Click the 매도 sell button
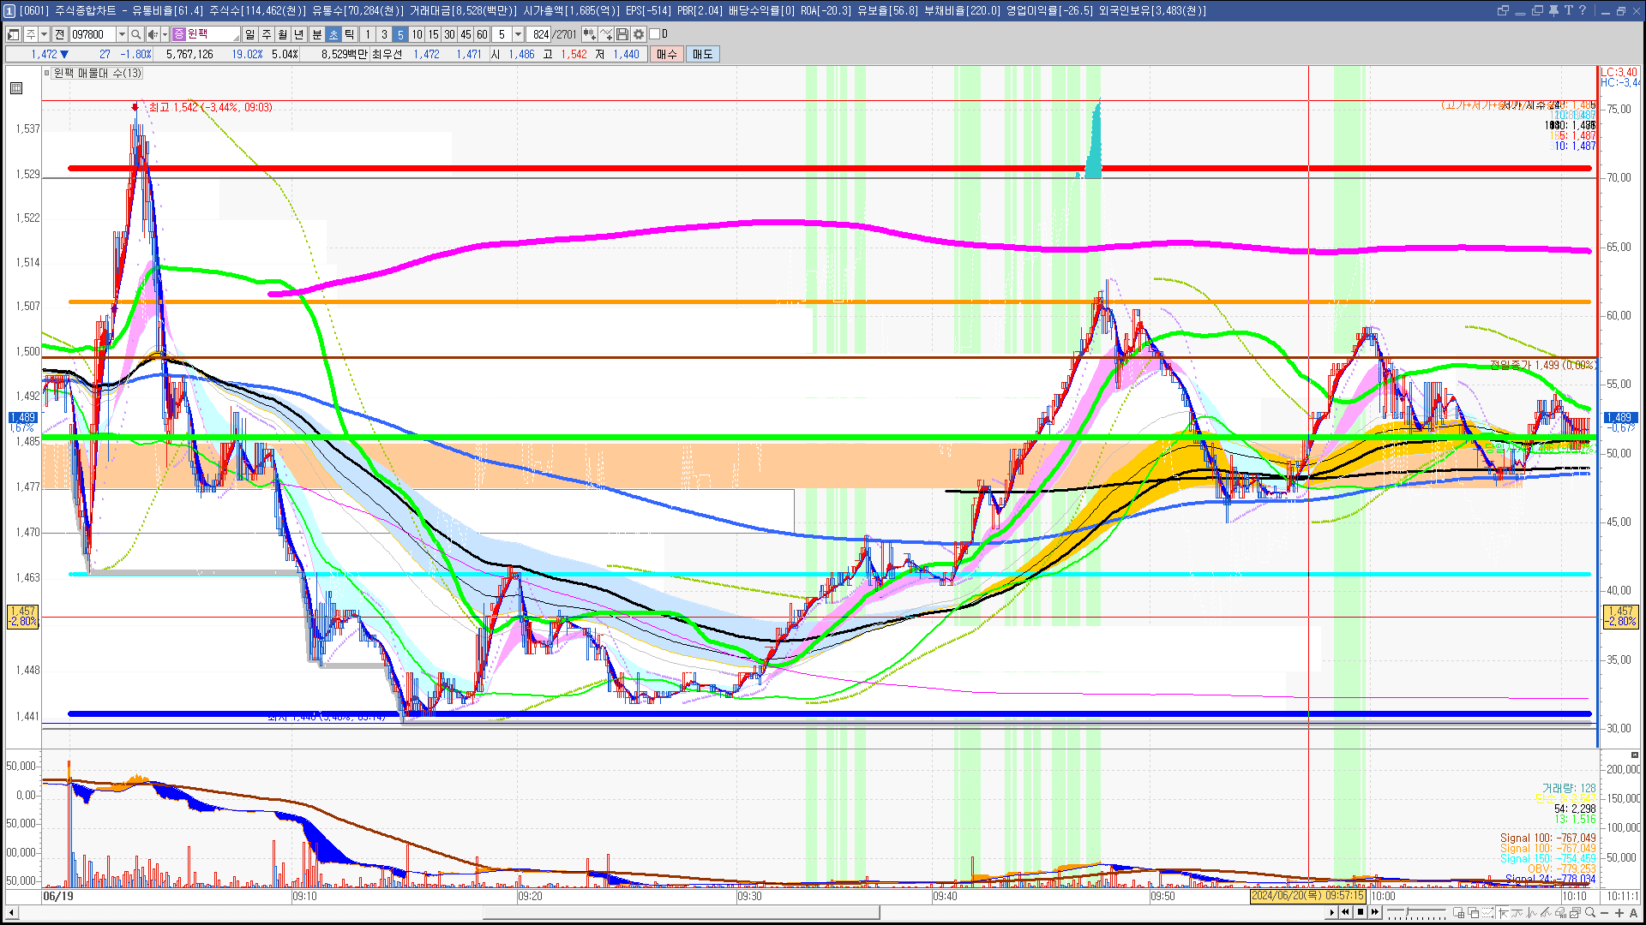Viewport: 1646px width, 925px height. pos(703,54)
